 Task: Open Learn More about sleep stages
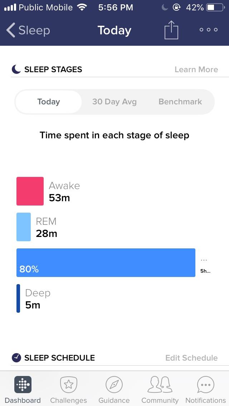click(x=196, y=69)
